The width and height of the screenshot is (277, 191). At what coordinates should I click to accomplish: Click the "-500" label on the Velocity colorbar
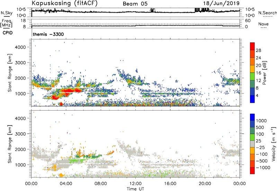click(x=262, y=161)
